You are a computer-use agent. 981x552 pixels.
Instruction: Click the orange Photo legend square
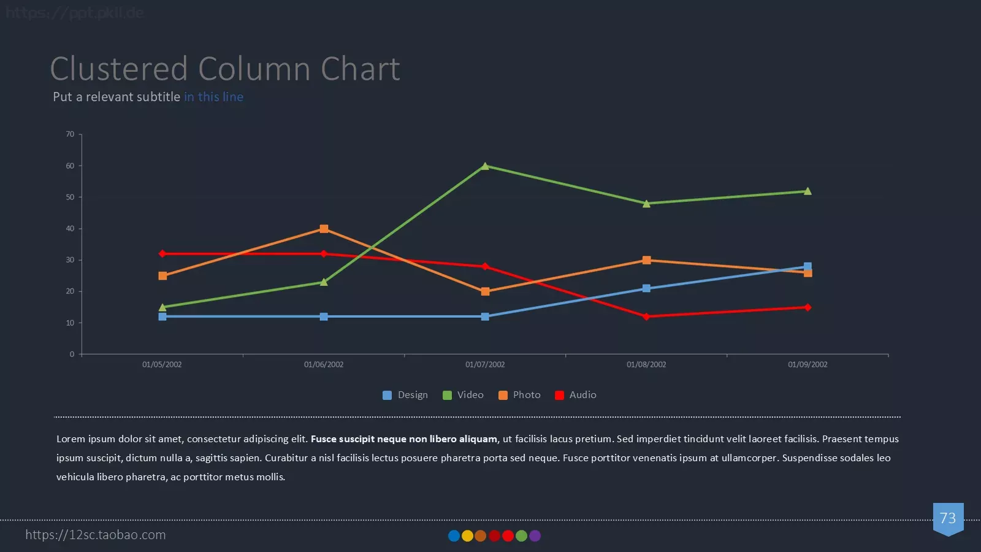click(x=503, y=396)
